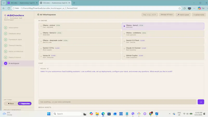
Task: Open the Wi-Fi network tray icon
Action: click(x=184, y=114)
